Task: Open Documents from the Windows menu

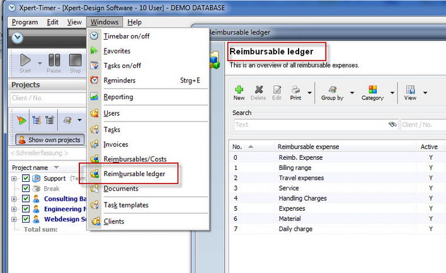Action: (x=148, y=189)
